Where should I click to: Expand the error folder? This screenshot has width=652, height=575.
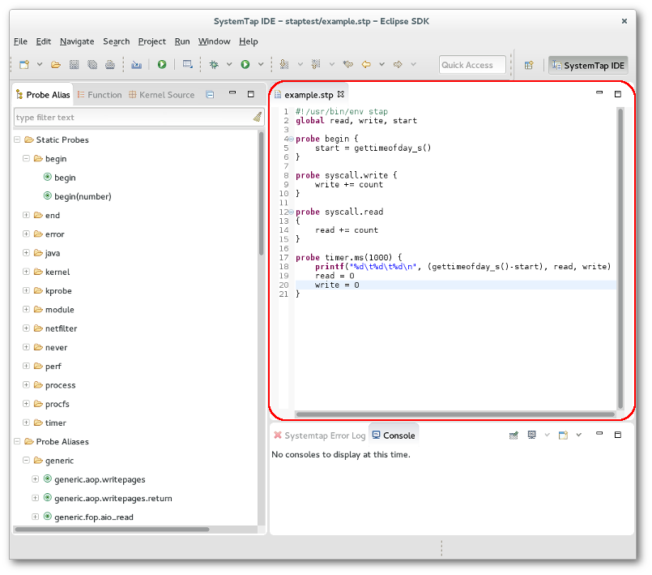[26, 234]
